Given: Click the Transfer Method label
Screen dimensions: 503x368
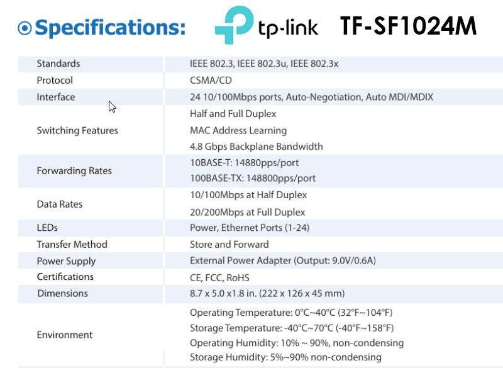Looking at the screenshot, I should coord(72,244).
